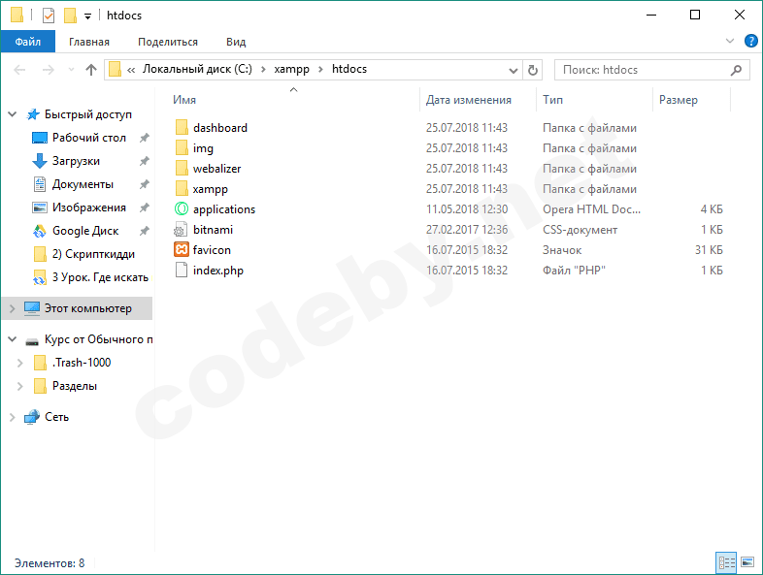Open Быстрый доступ in the navigation pane

coord(88,114)
